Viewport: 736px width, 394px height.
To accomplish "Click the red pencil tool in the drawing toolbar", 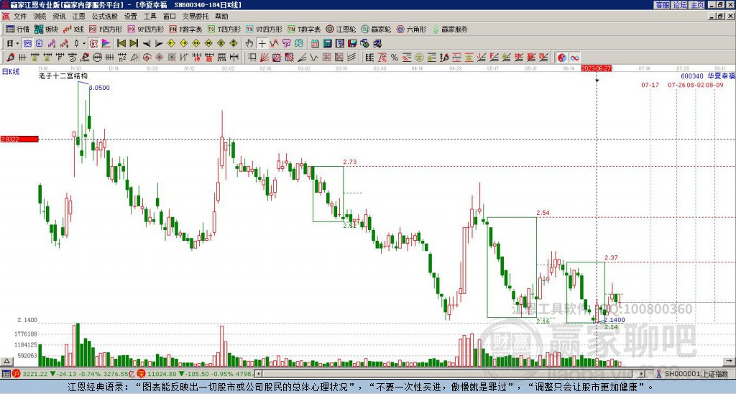I will pyautogui.click(x=10, y=58).
